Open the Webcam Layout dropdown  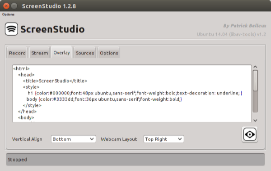[x=164, y=139]
